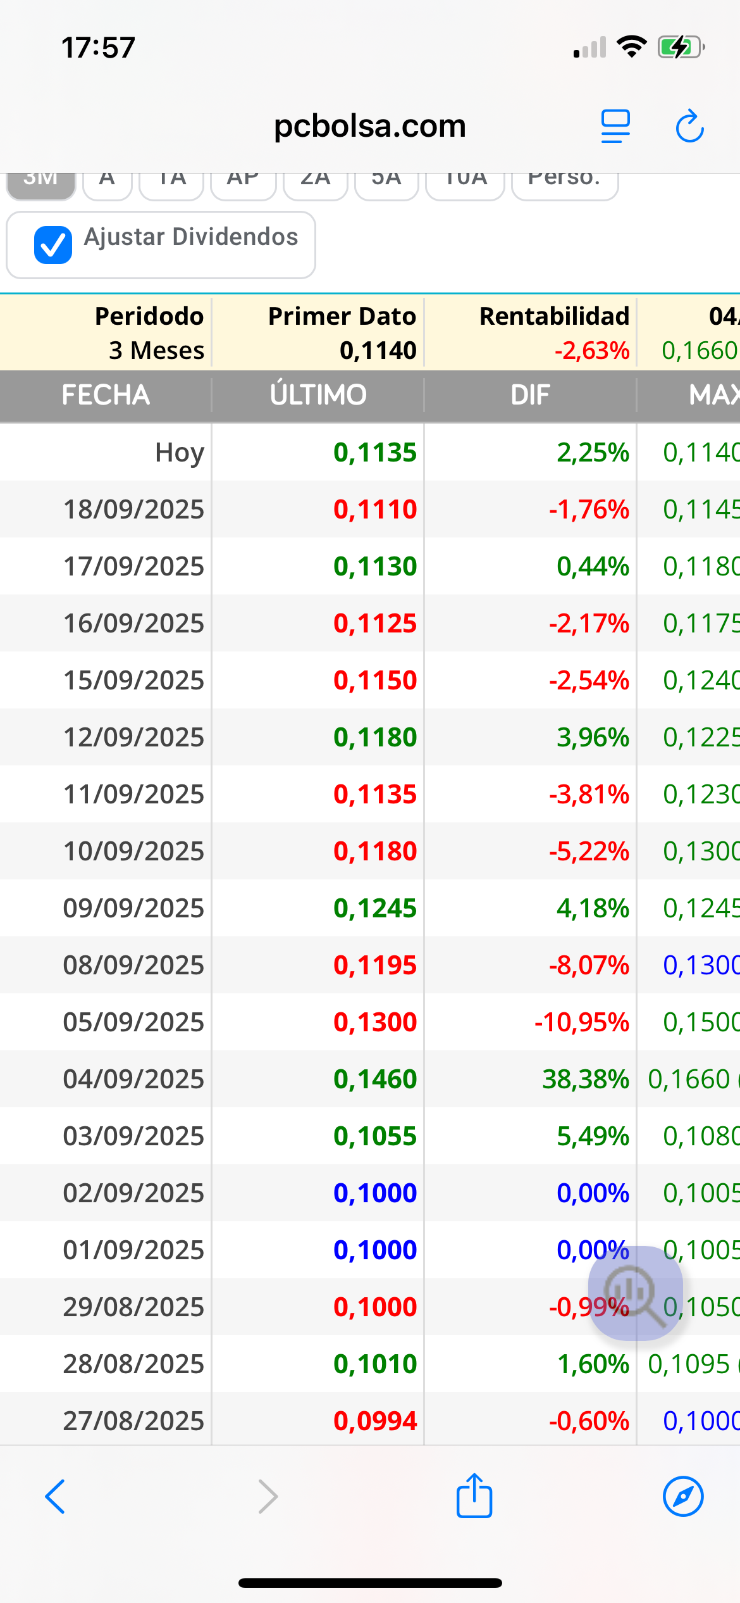Sort by the FECHA column header
740x1603 pixels.
[x=106, y=395]
